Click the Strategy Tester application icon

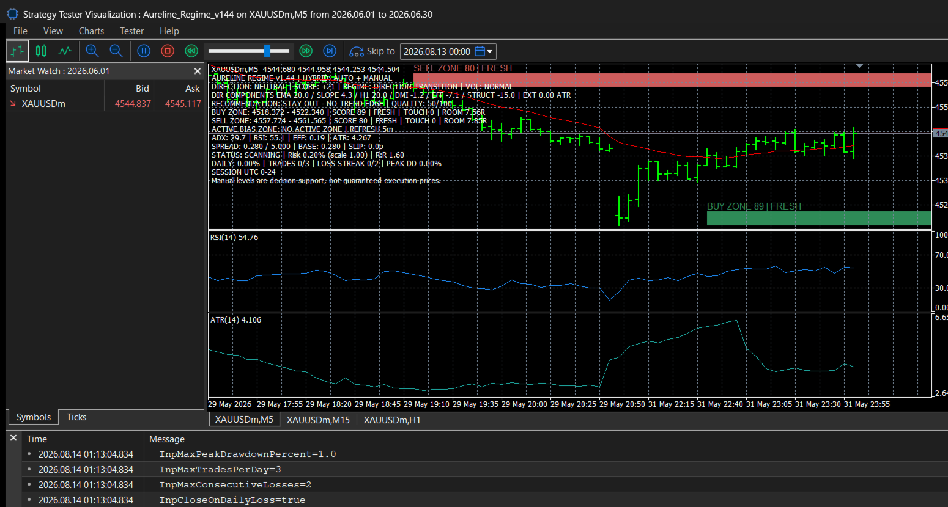click(x=12, y=14)
